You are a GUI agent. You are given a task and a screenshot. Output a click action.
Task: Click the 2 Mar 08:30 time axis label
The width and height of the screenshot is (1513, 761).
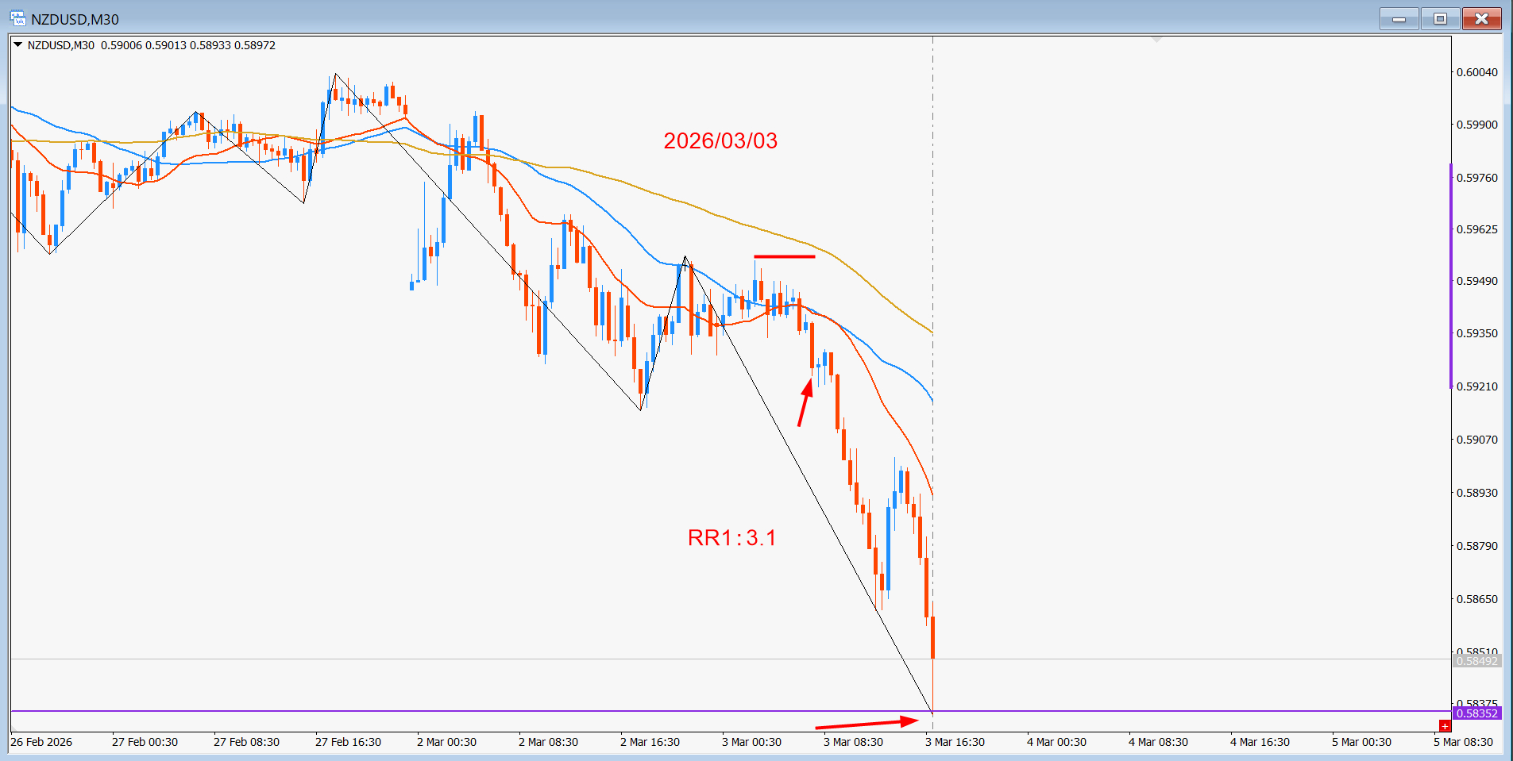[548, 742]
